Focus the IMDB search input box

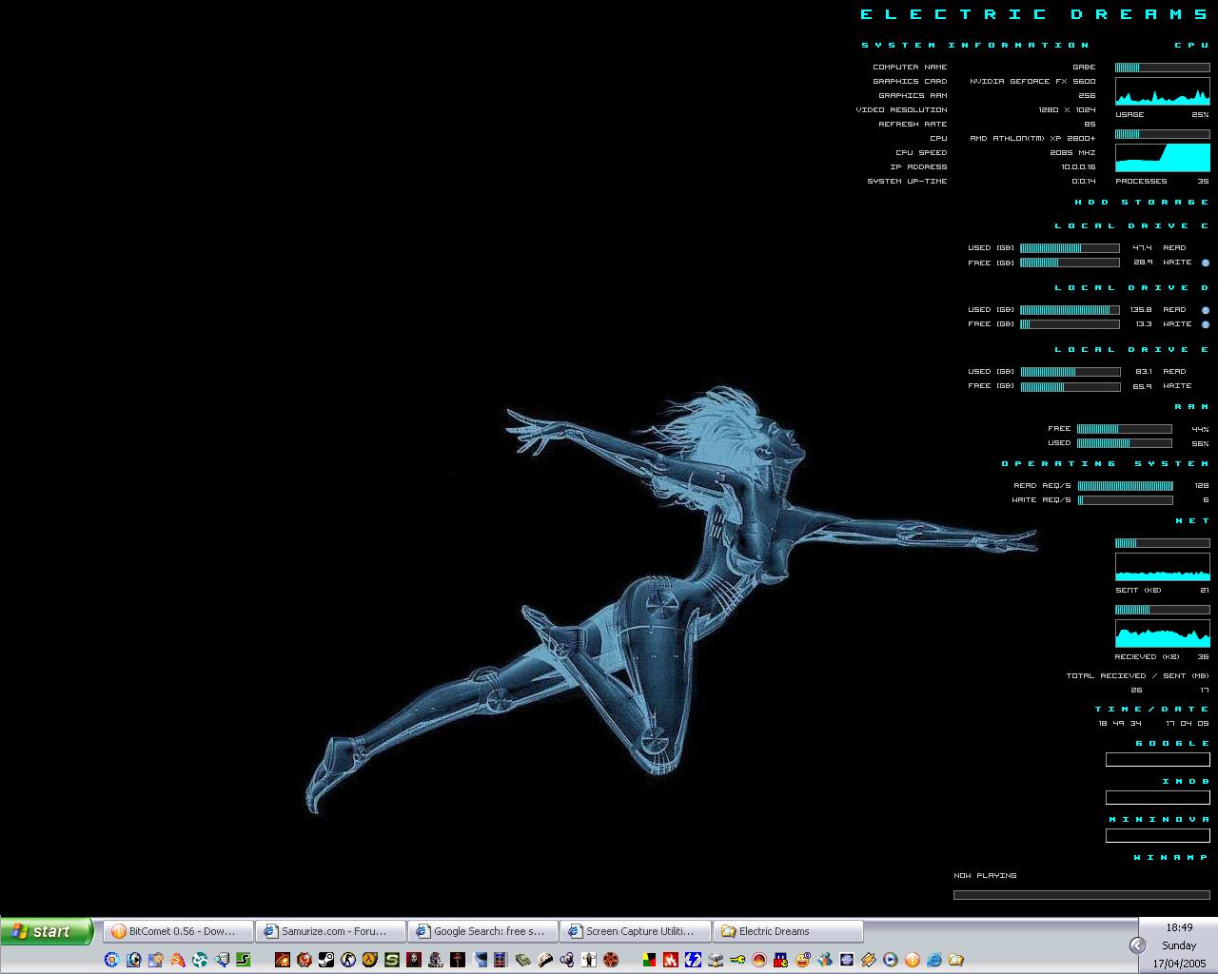click(1157, 797)
